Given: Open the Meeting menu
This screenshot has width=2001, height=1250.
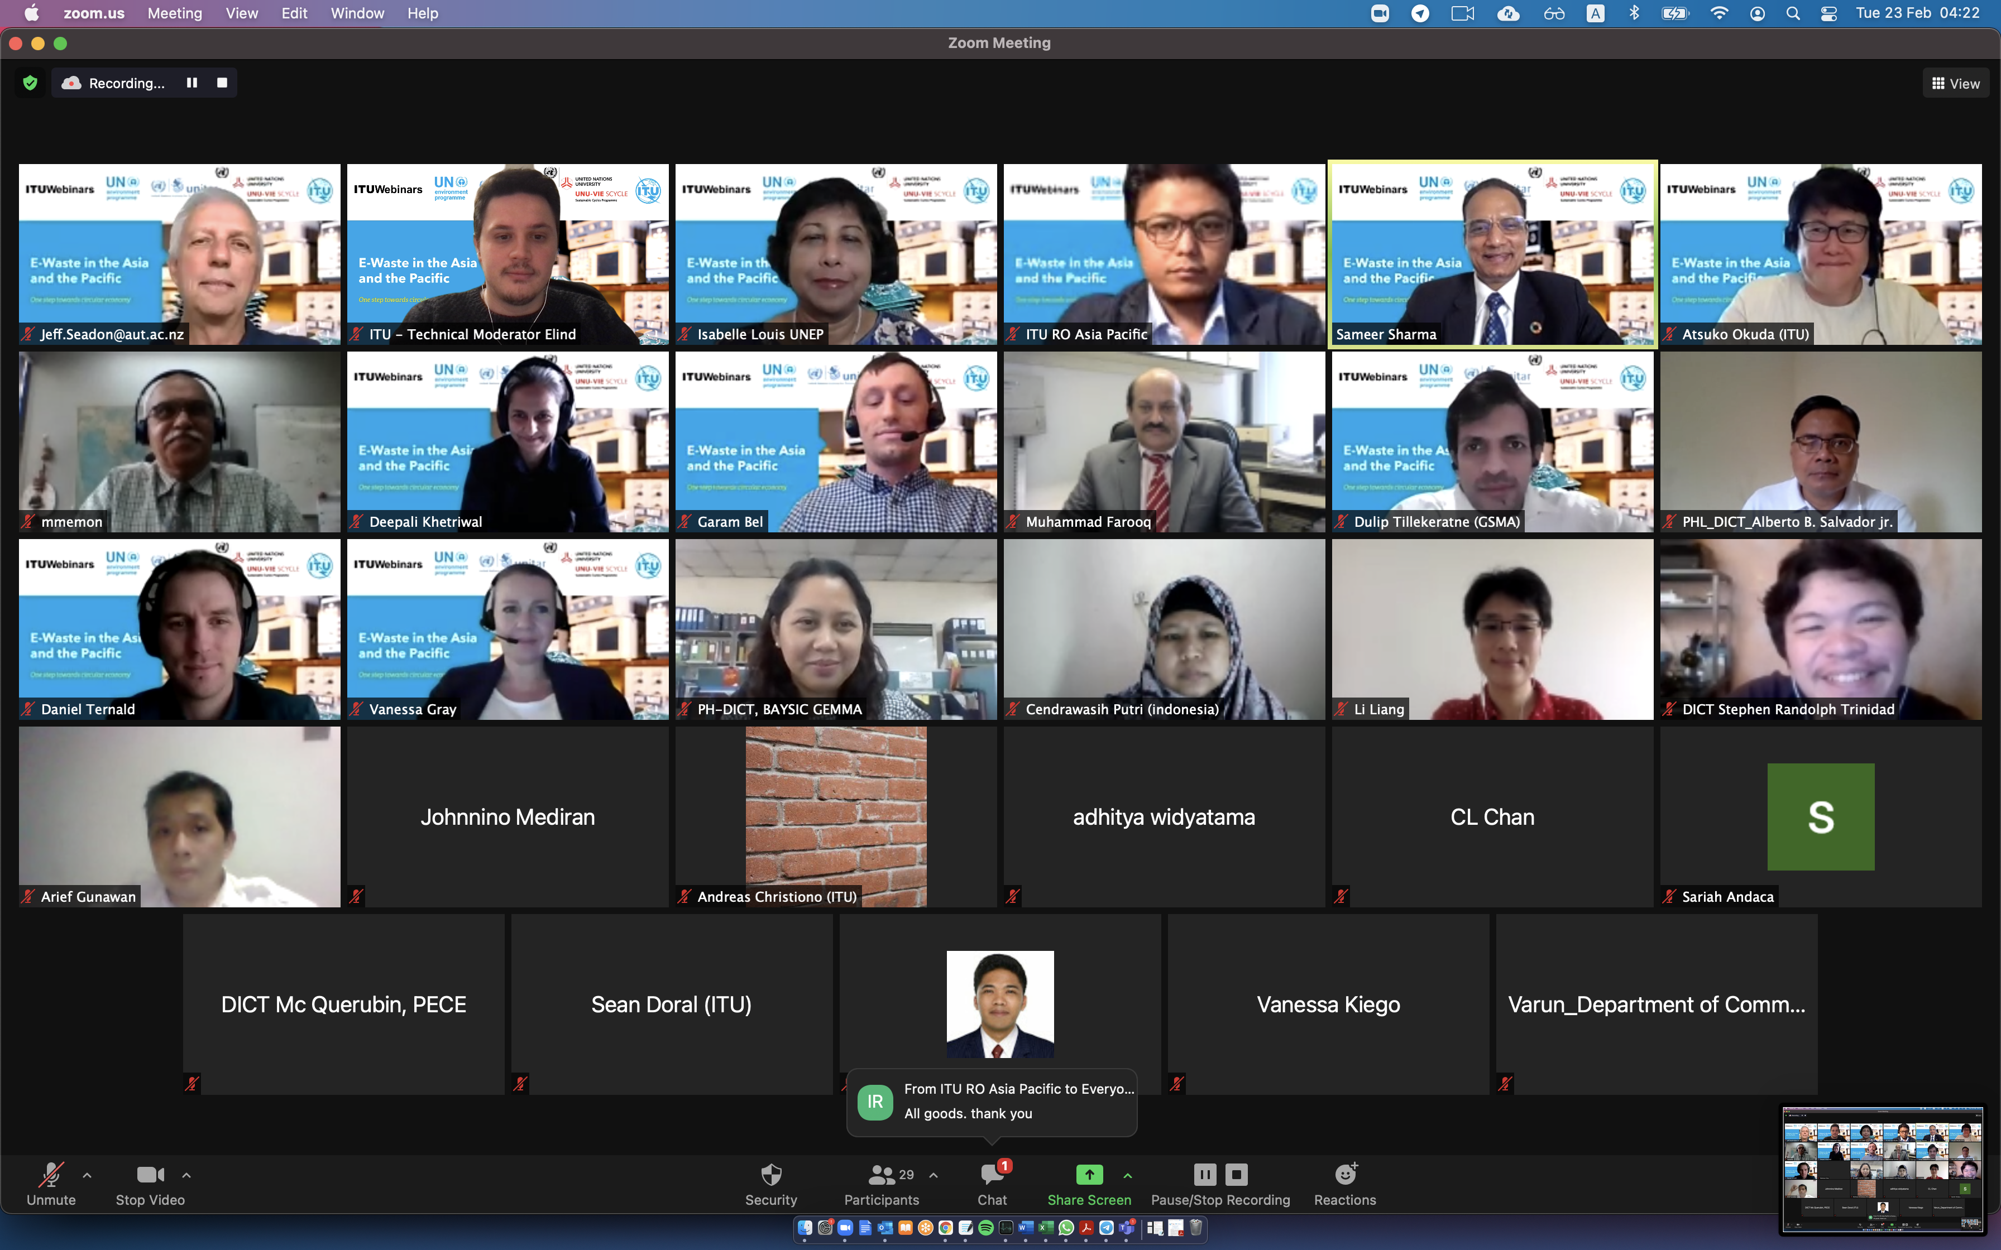Looking at the screenshot, I should (174, 13).
